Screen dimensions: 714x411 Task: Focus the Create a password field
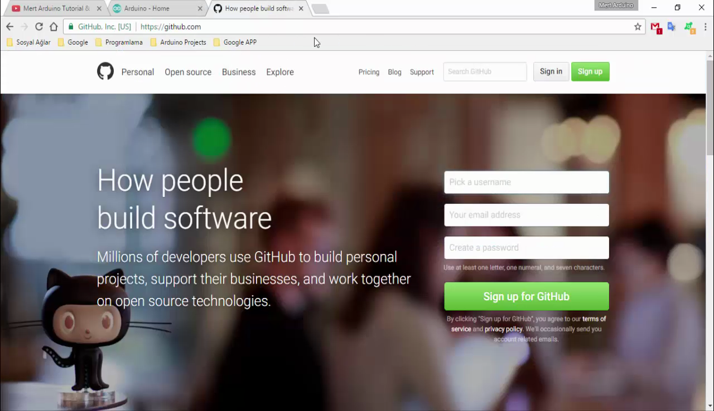[527, 248]
